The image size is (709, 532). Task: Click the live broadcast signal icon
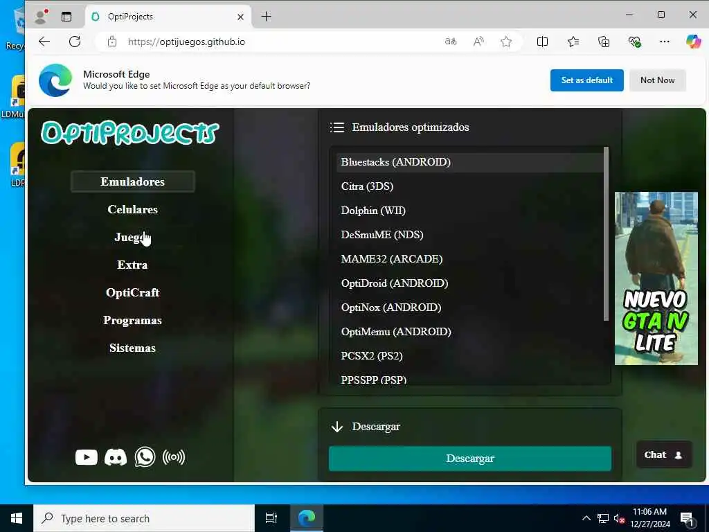click(x=174, y=457)
